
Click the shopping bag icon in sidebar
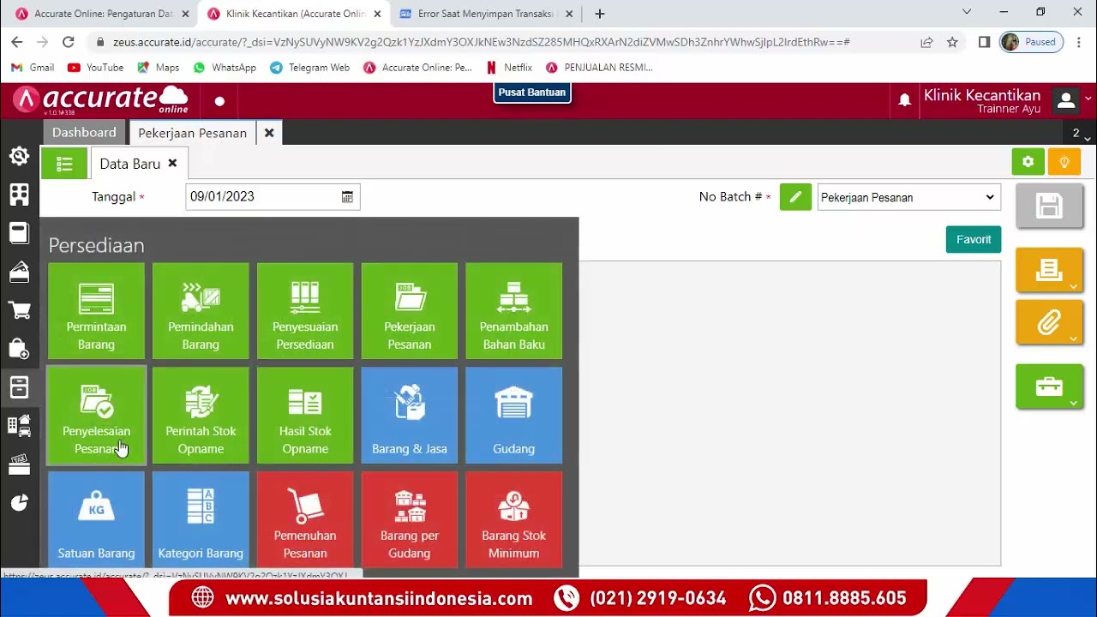pos(19,349)
